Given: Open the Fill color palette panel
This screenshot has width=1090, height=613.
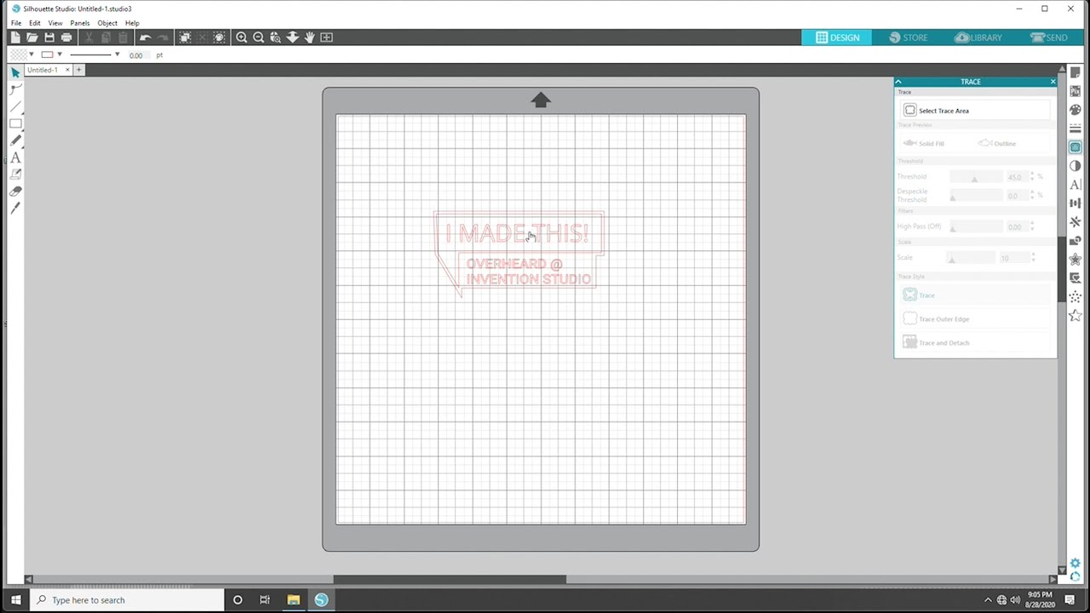Looking at the screenshot, I should click(x=1076, y=110).
